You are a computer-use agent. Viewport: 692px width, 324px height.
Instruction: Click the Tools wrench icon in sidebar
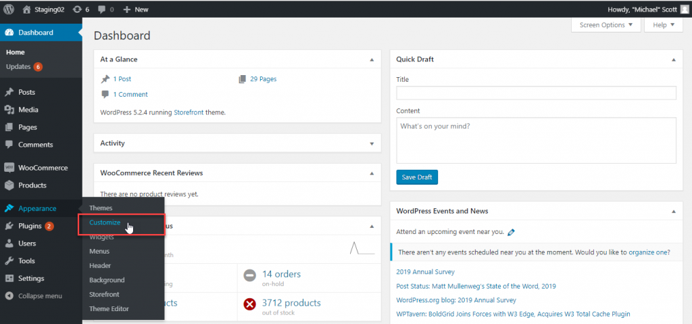[9, 261]
